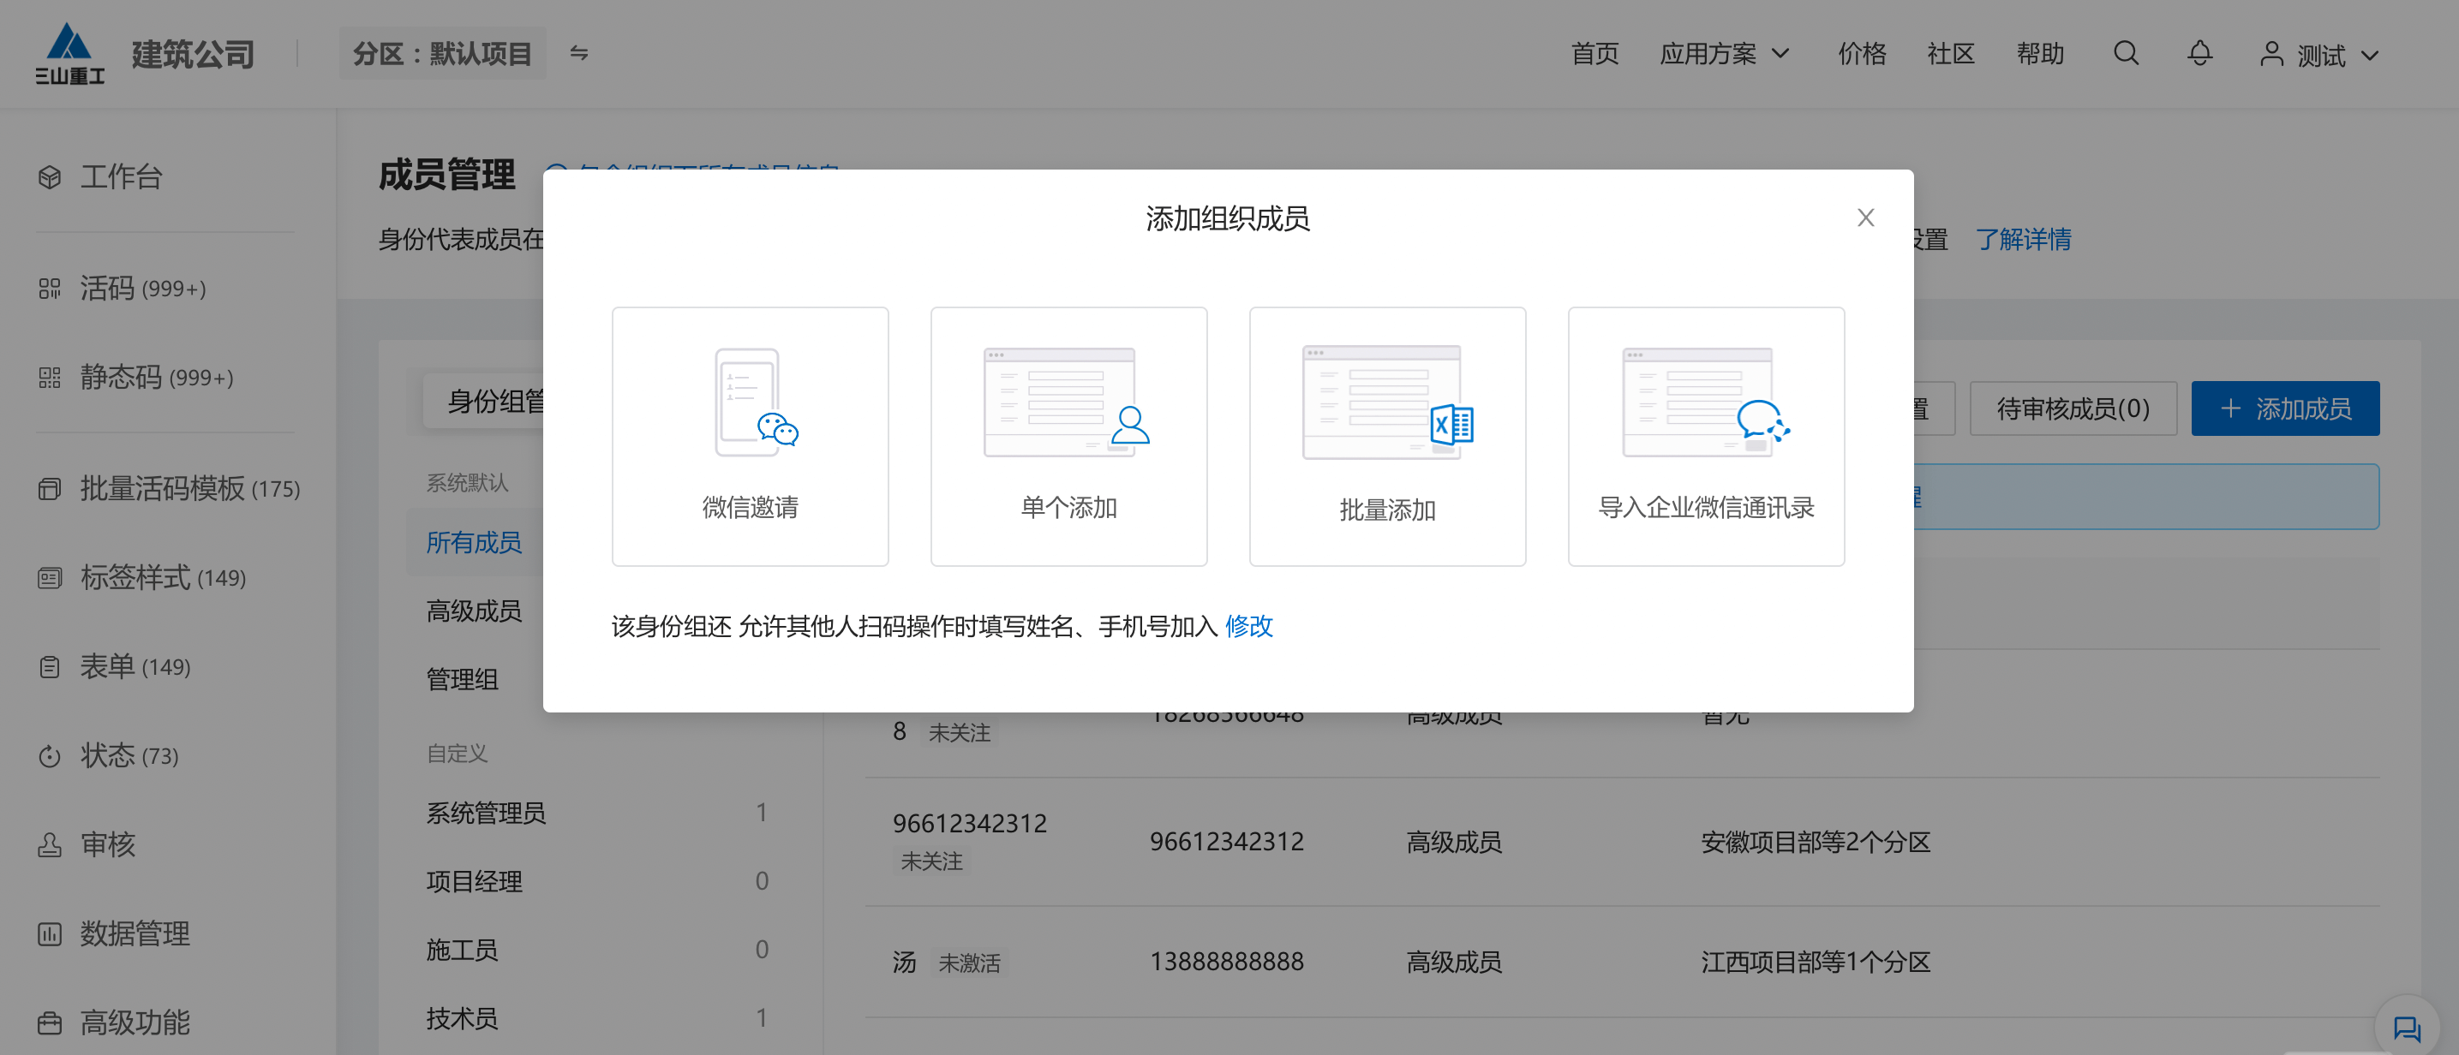
Task: Switch to the 社区 menu item
Action: 1950,53
